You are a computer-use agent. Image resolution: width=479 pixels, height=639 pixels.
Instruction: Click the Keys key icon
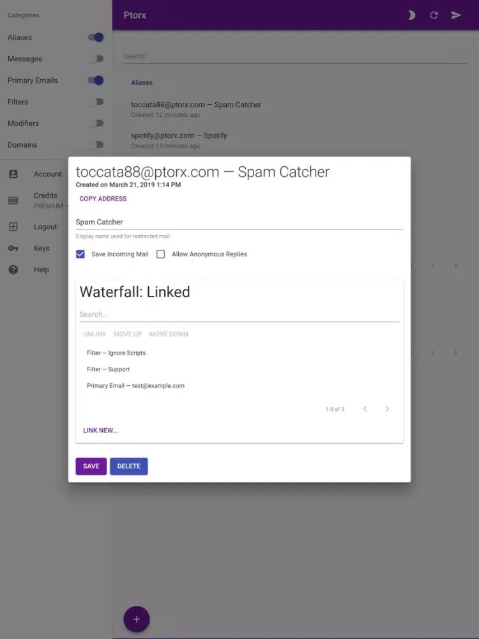pyautogui.click(x=13, y=248)
